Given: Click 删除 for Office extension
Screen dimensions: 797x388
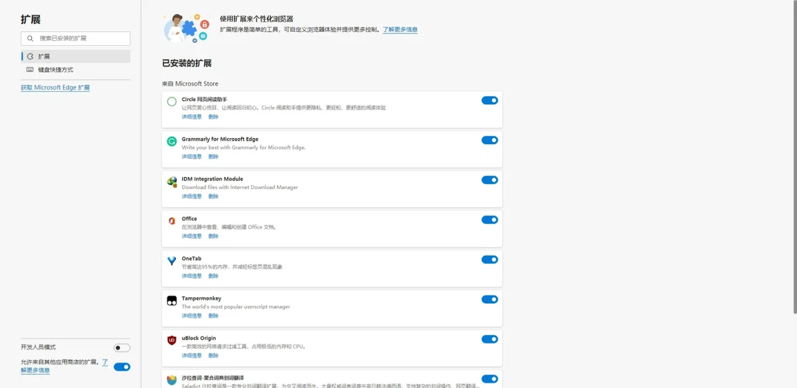Looking at the screenshot, I should pyautogui.click(x=213, y=236).
